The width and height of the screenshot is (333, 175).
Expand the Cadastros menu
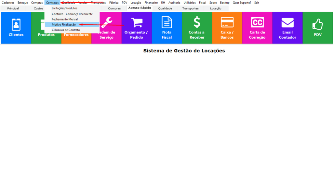pos(8,3)
